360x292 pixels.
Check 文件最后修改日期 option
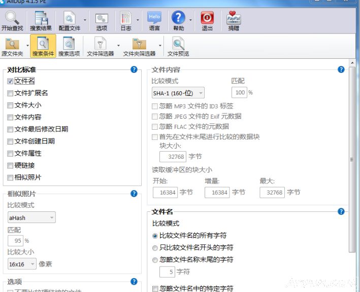[10, 129]
